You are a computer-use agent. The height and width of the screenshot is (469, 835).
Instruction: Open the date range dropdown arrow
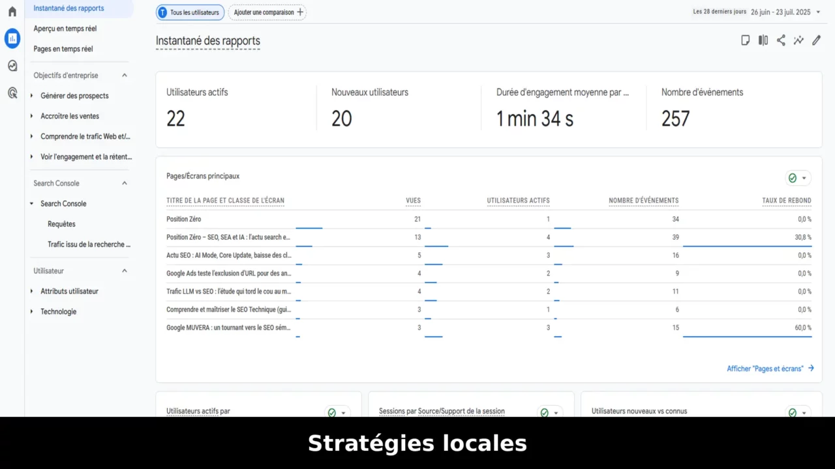point(818,12)
